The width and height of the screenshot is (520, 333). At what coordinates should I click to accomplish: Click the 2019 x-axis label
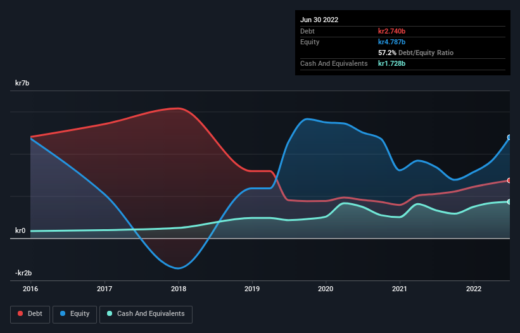pos(252,289)
